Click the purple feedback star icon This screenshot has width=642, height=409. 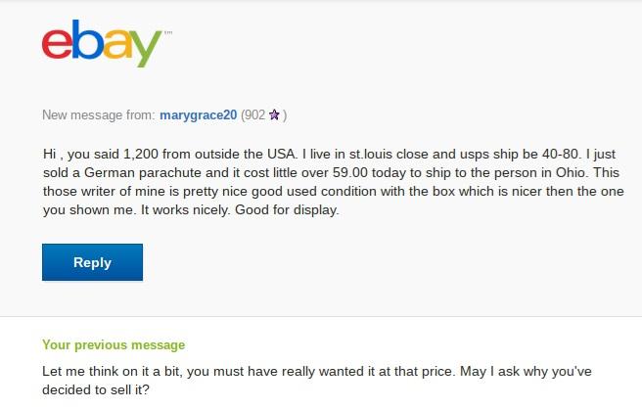tap(274, 115)
